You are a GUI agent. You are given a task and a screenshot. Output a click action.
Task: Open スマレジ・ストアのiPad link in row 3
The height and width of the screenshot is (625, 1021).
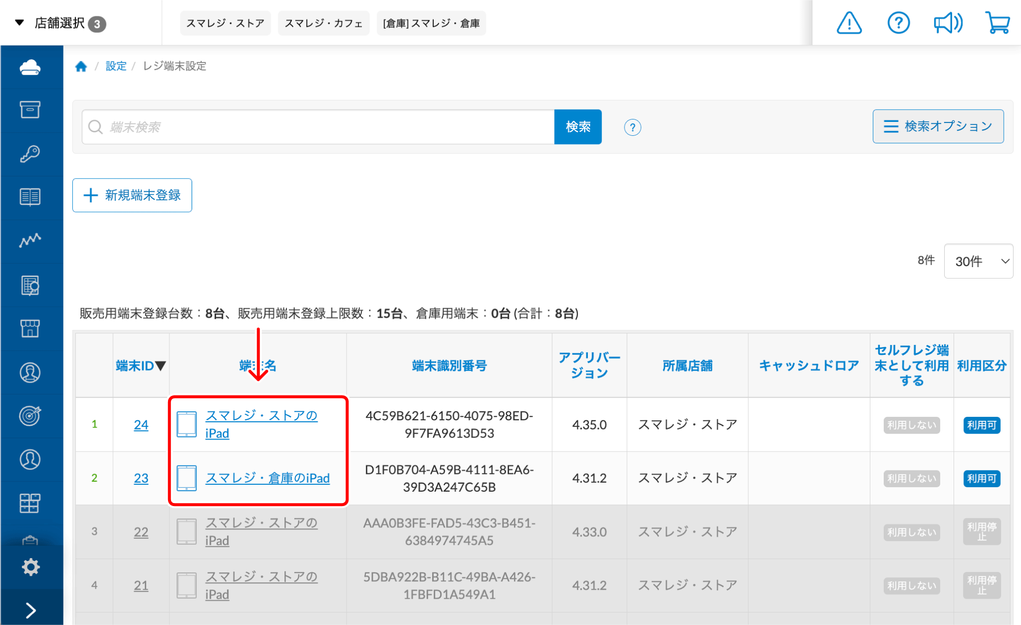[261, 531]
